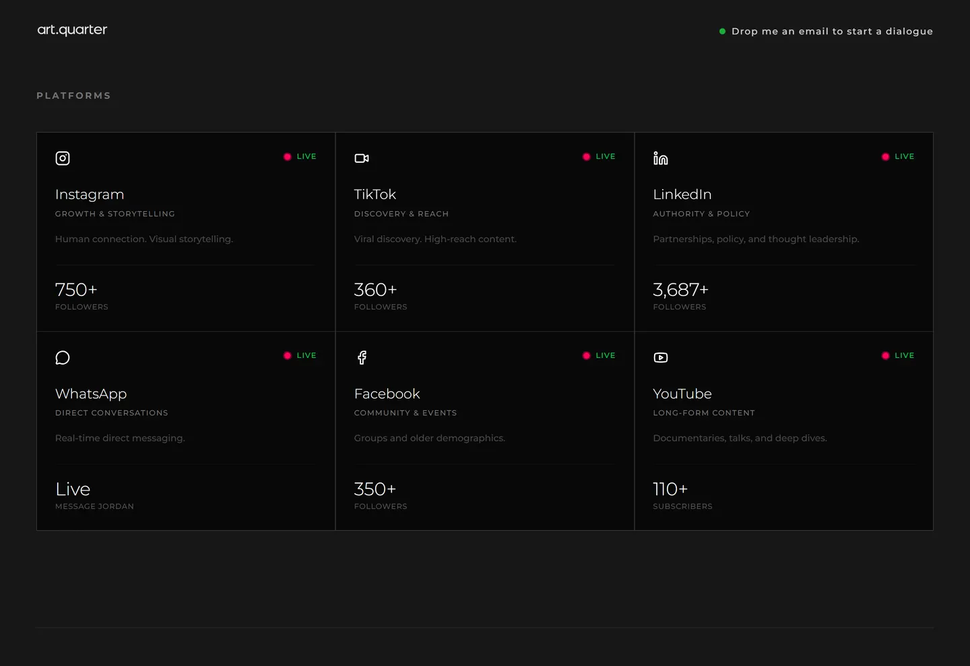Click the red live dot on TikTok card
The width and height of the screenshot is (970, 666).
(x=587, y=157)
